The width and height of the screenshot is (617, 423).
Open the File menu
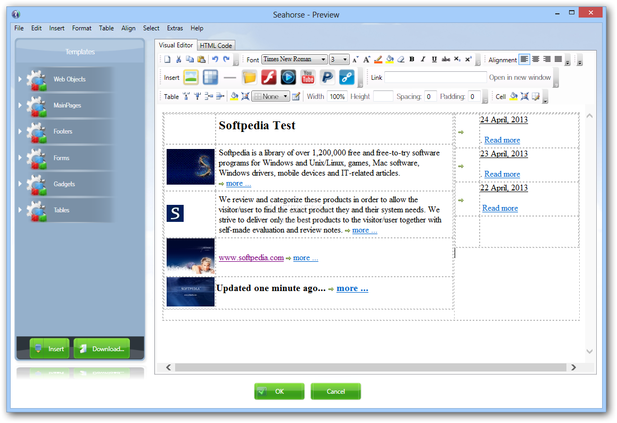point(19,28)
